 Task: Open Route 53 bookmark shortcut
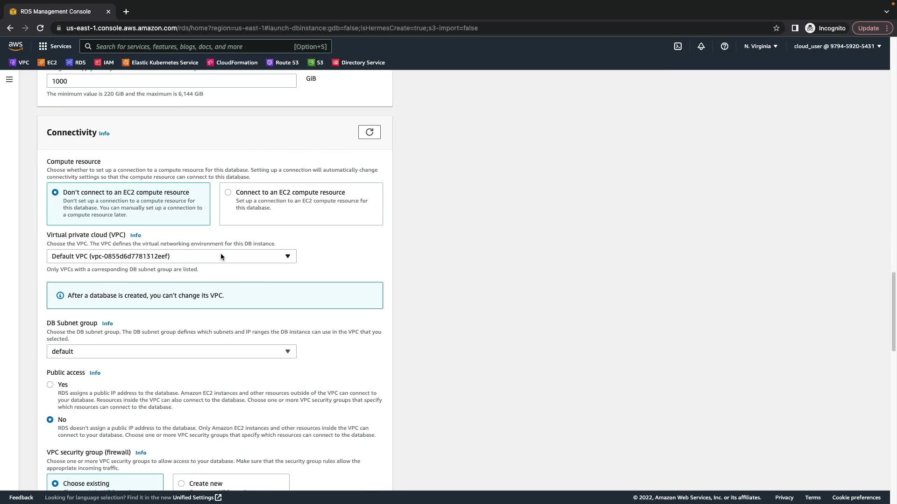point(282,63)
